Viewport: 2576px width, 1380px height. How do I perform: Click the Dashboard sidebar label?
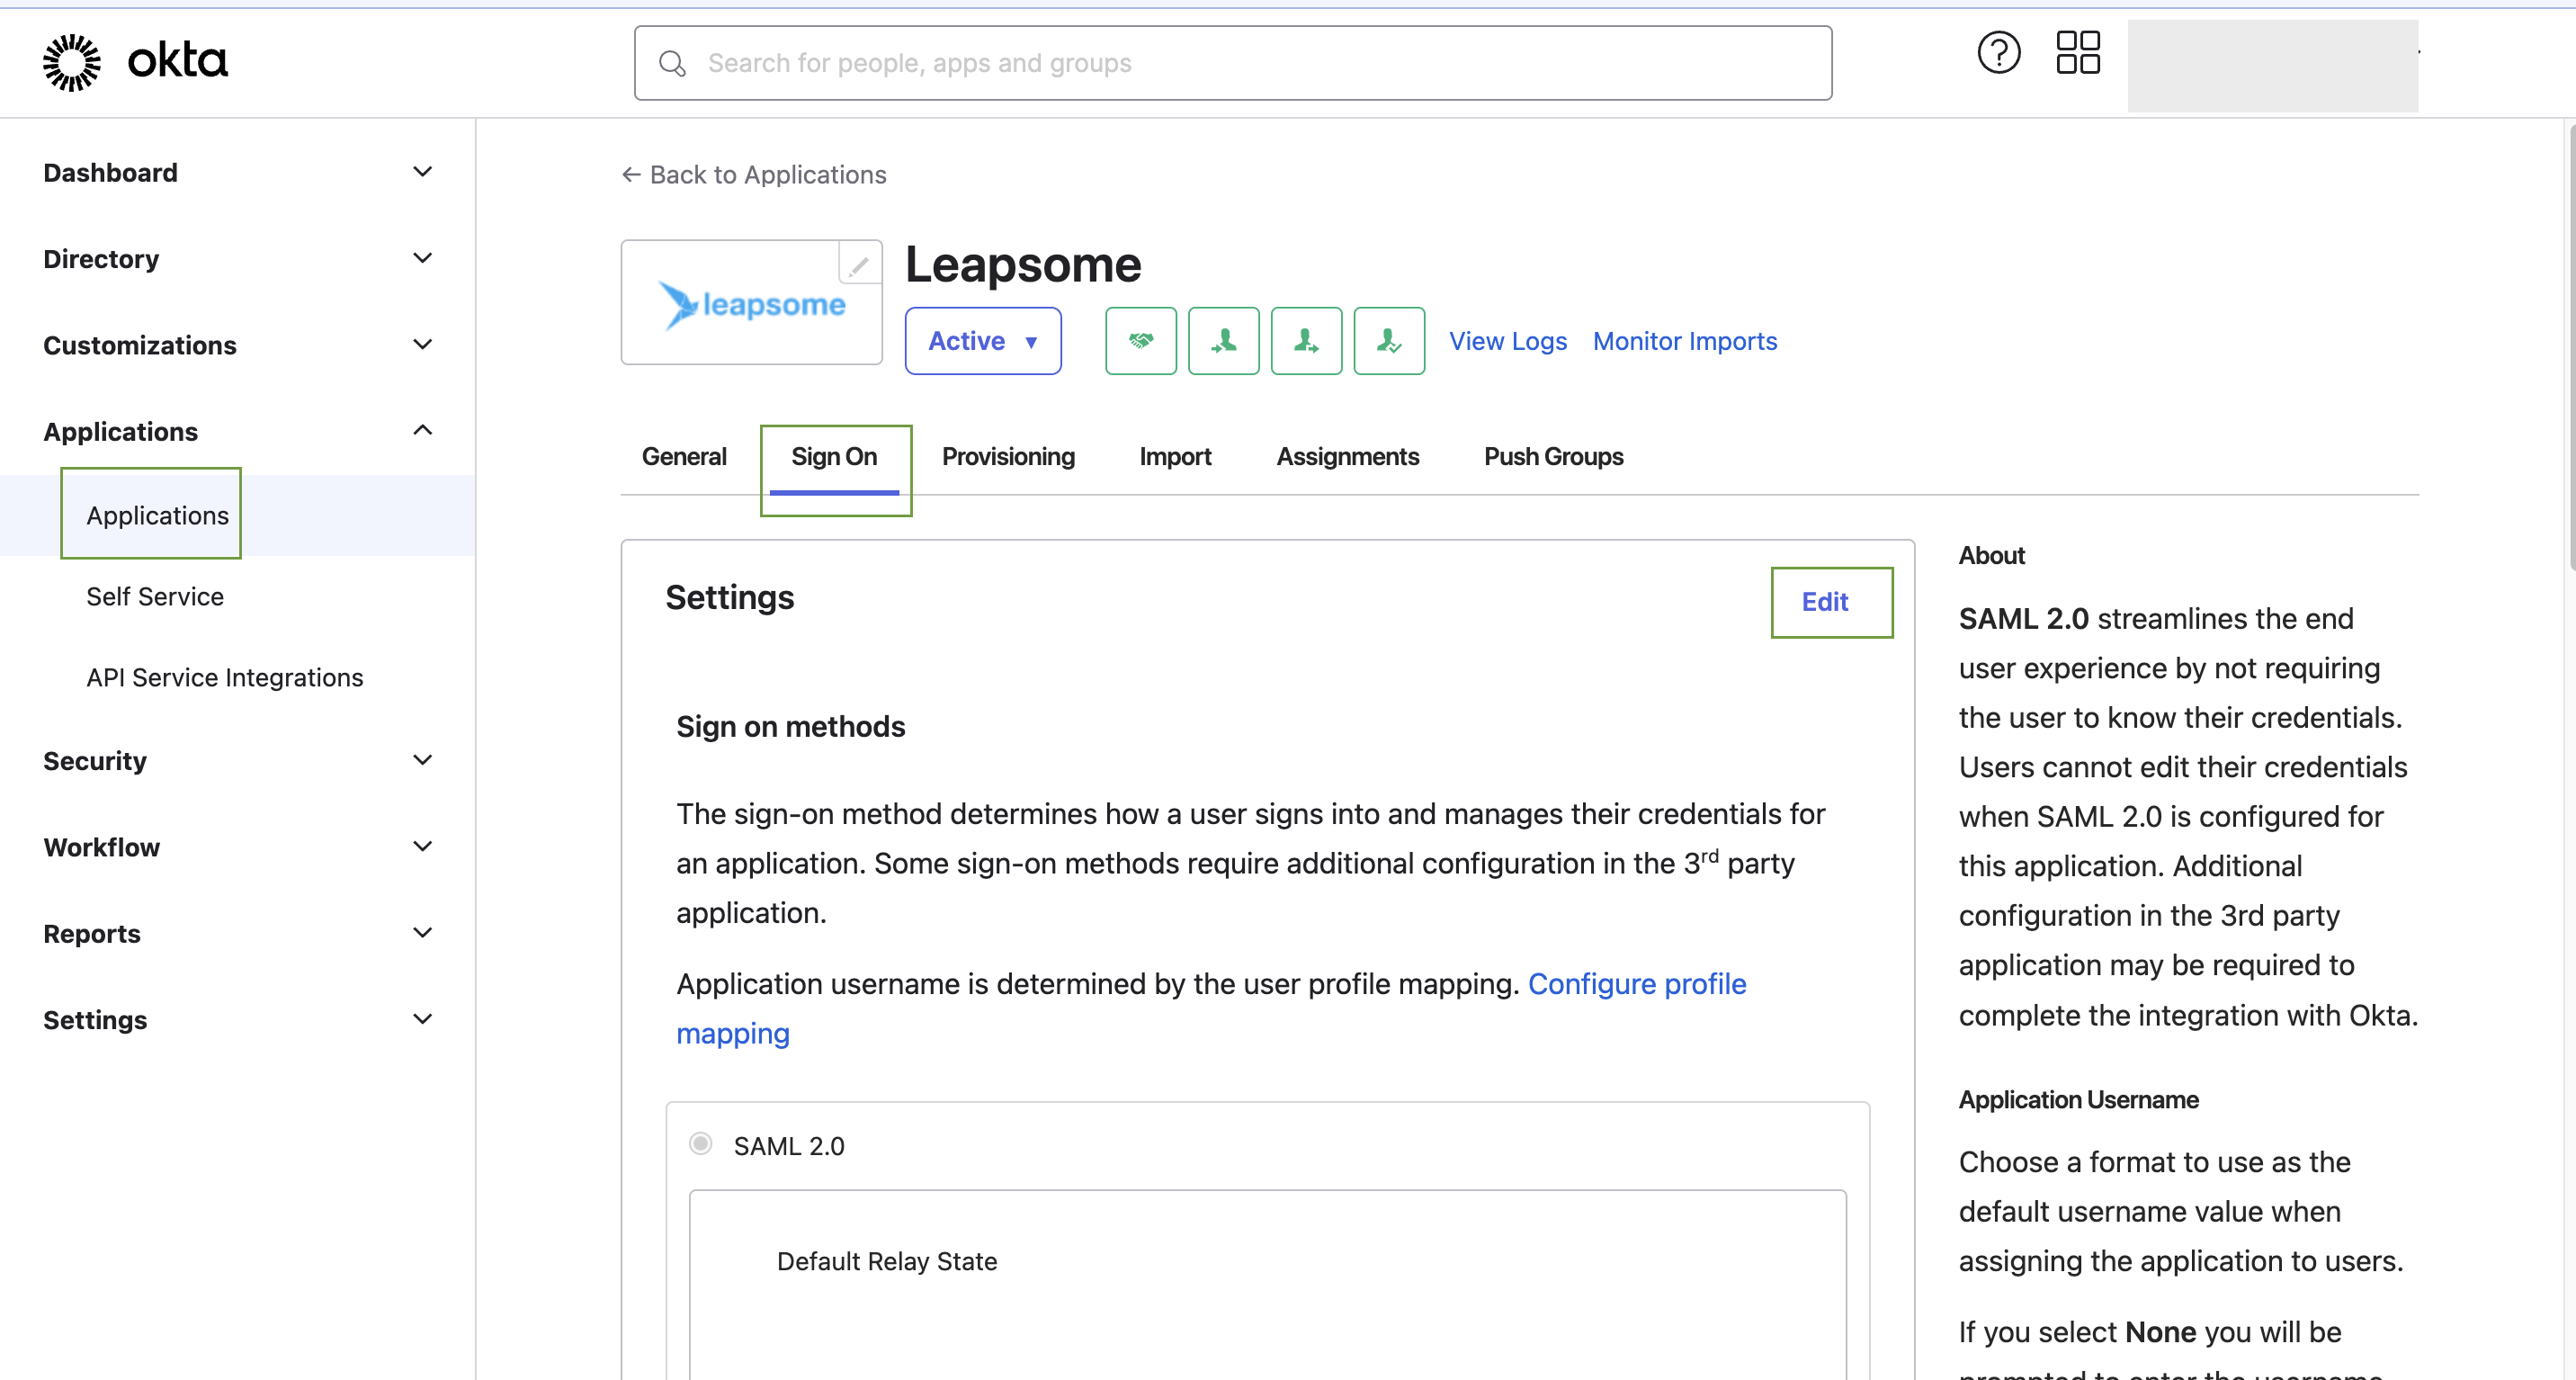tap(110, 172)
